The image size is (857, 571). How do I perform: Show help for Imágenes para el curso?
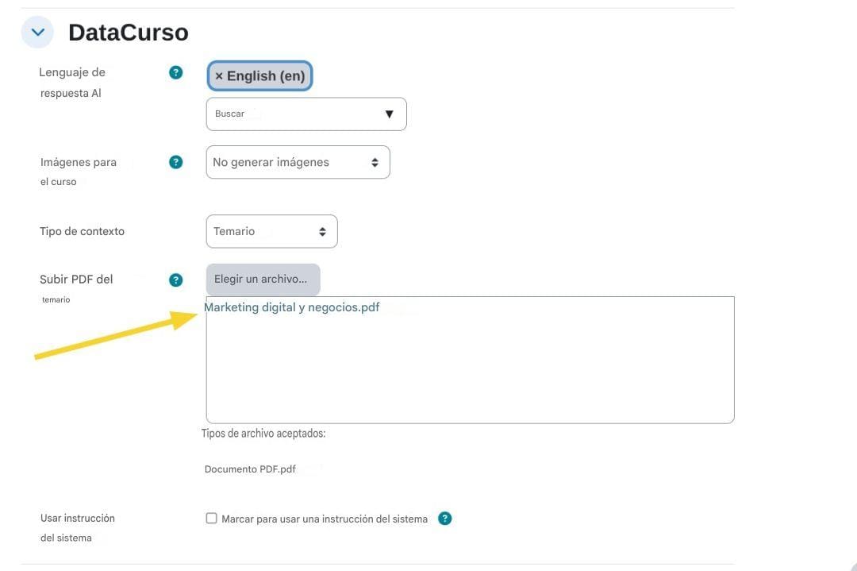pyautogui.click(x=176, y=162)
